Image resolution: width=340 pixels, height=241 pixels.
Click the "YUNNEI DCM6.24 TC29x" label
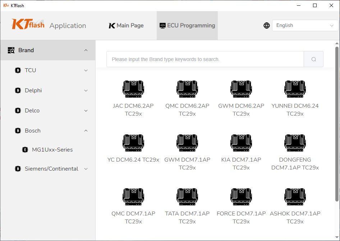click(295, 110)
